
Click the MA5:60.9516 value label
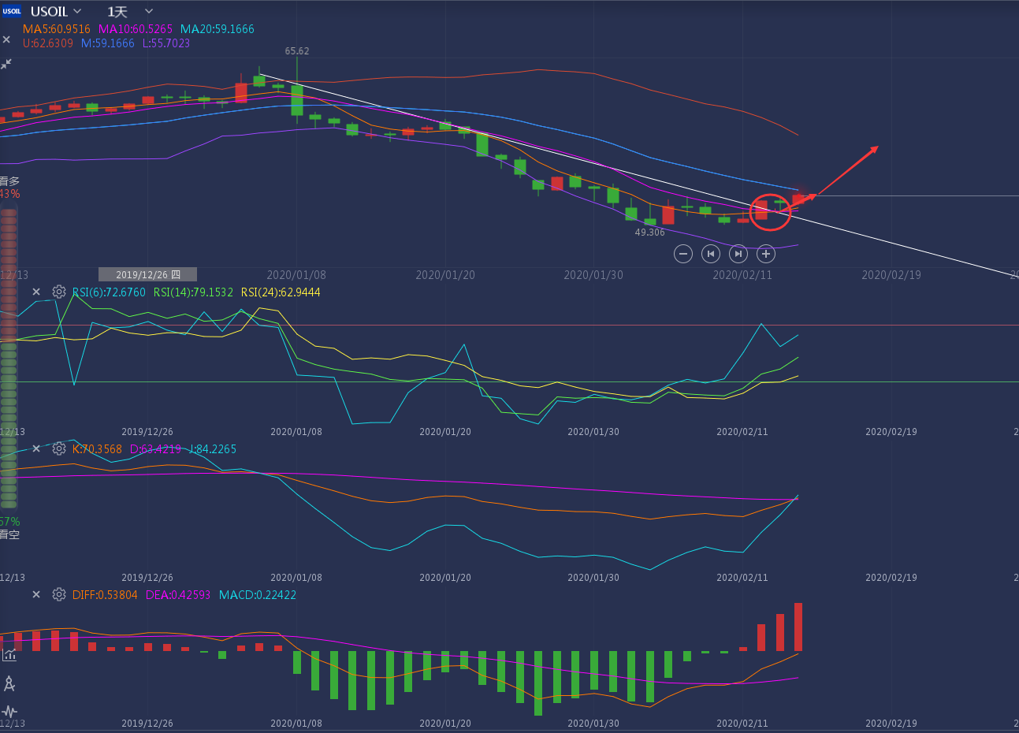point(57,29)
